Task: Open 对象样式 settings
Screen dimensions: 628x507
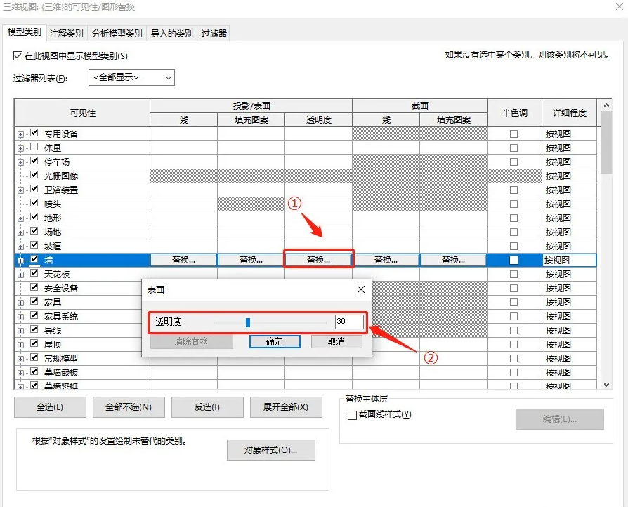Action: tap(270, 450)
